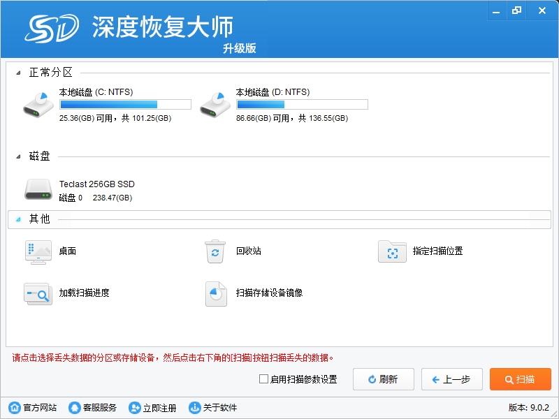Viewport: 559px width, 419px height.
Task: Collapse the 正常分区 section
Action: (19, 73)
